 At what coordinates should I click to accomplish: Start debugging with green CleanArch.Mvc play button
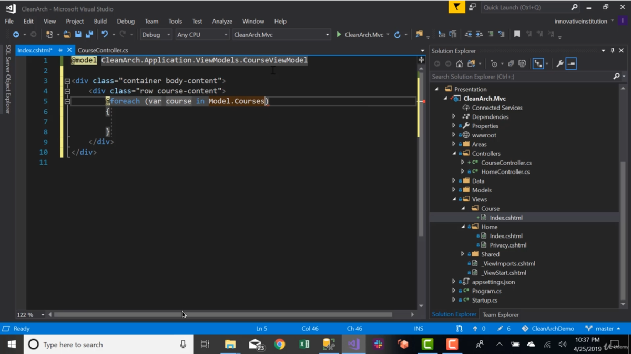click(360, 35)
